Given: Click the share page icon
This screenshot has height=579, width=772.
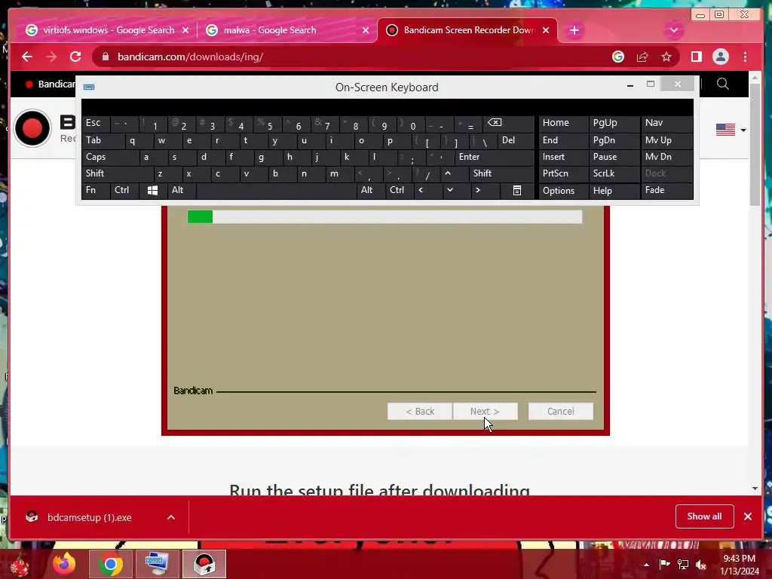Looking at the screenshot, I should tap(642, 57).
